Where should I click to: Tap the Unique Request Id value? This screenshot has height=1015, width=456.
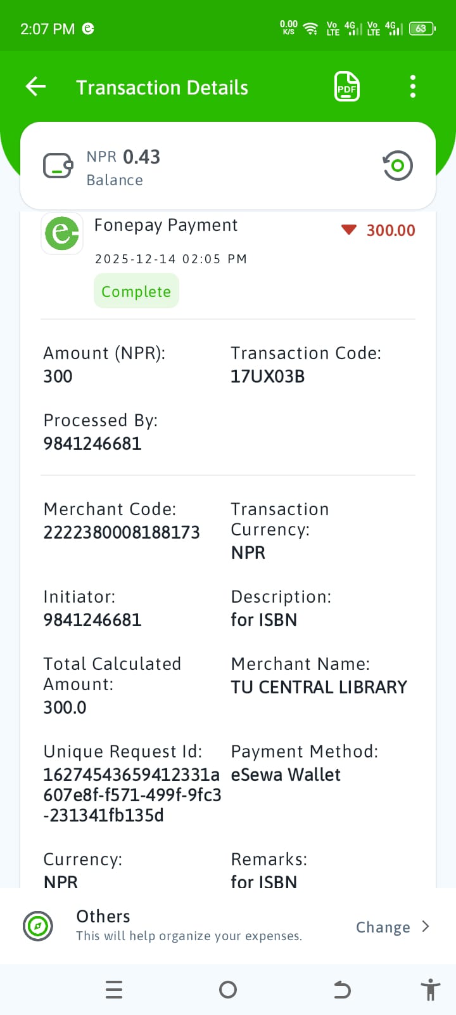[132, 795]
